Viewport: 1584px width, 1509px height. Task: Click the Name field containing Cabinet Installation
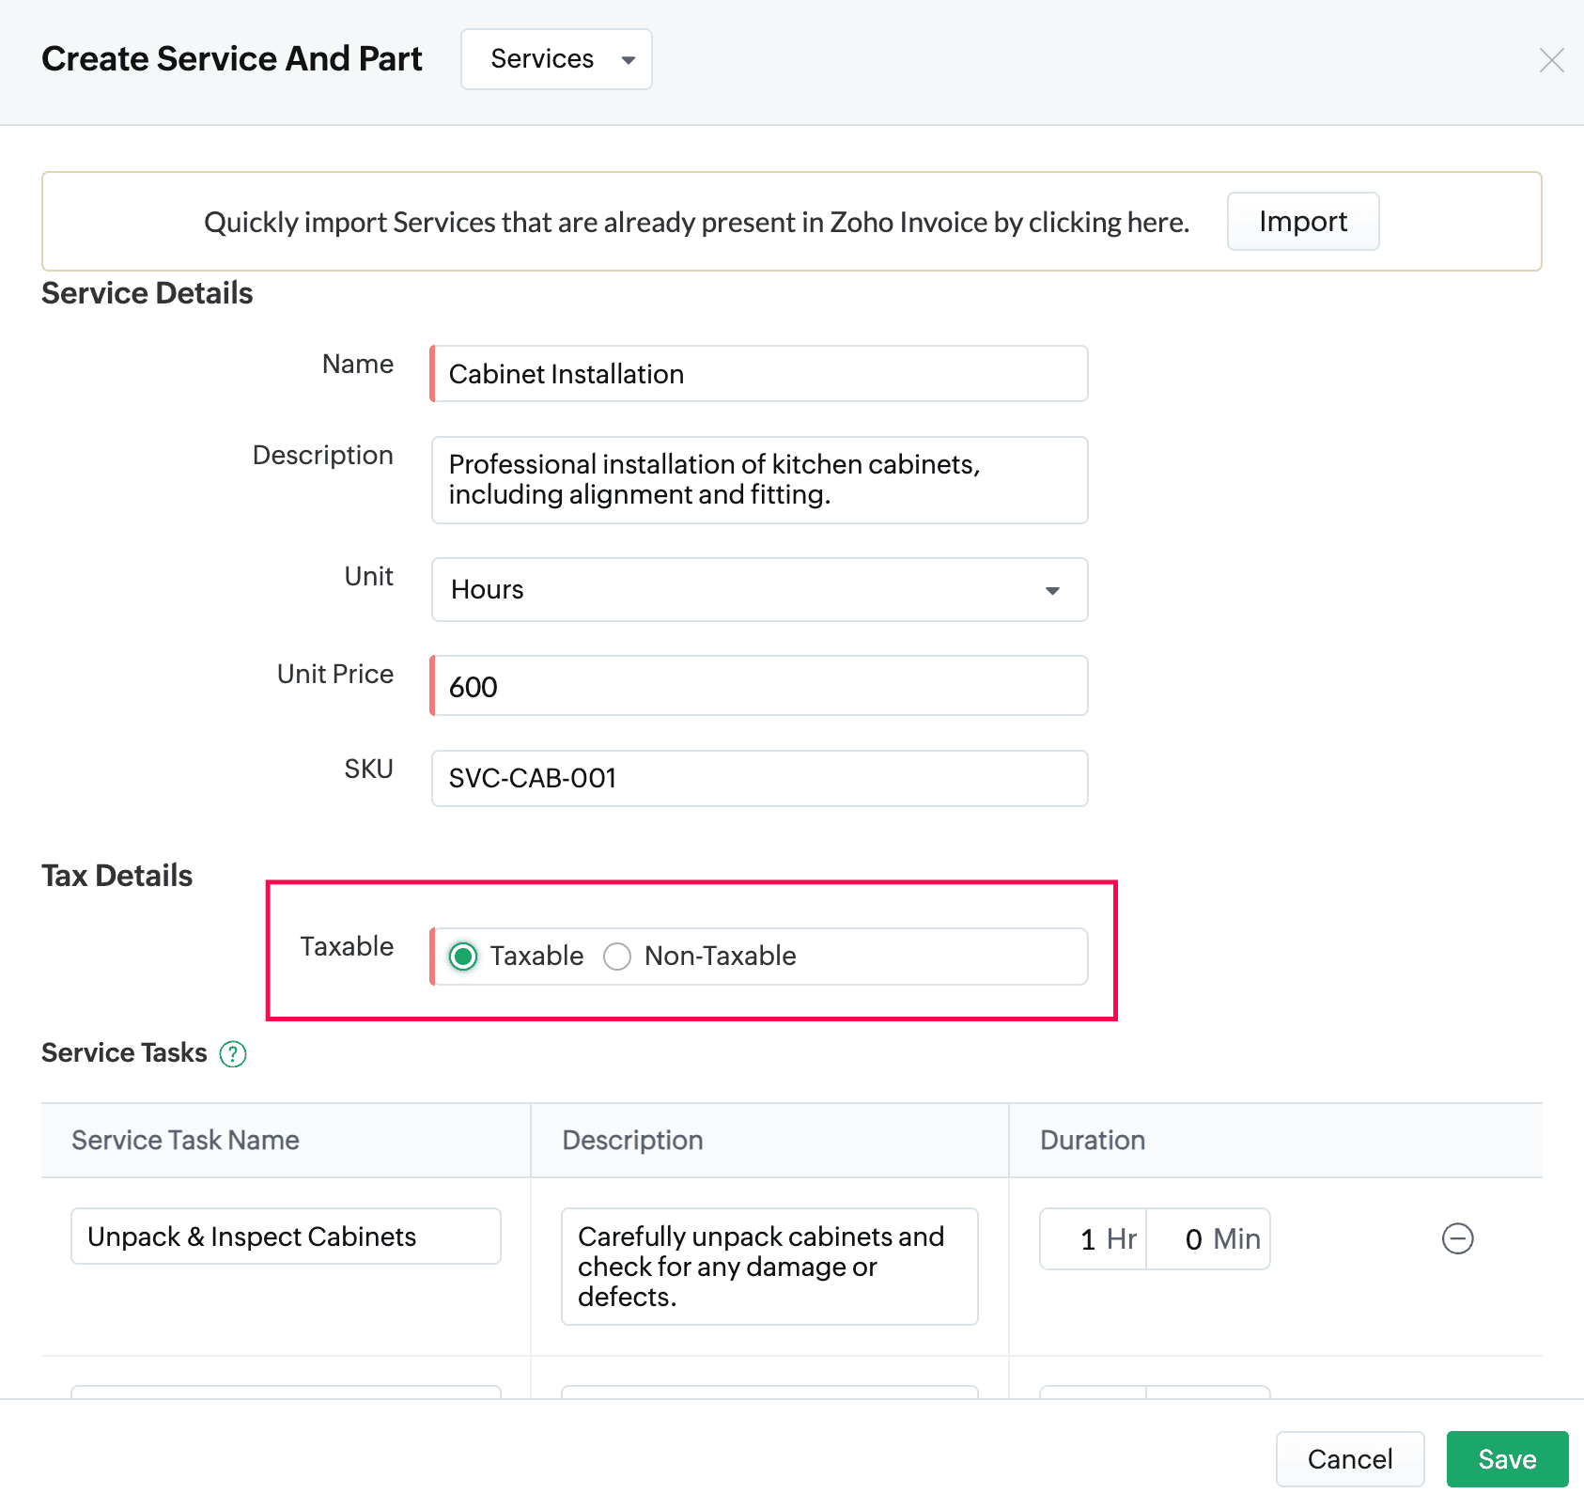(x=759, y=374)
